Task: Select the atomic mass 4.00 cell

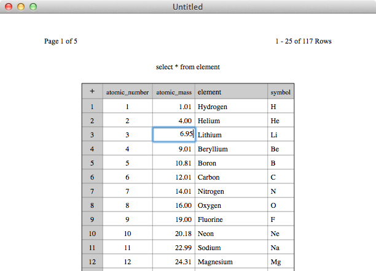Action: (174, 120)
